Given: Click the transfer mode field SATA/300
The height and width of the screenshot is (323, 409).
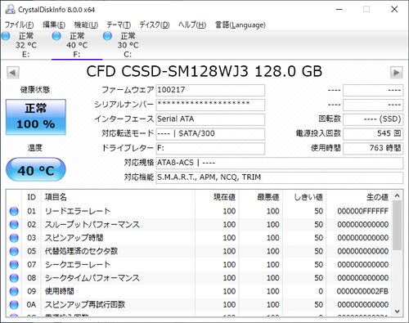Looking at the screenshot, I should pyautogui.click(x=210, y=134).
